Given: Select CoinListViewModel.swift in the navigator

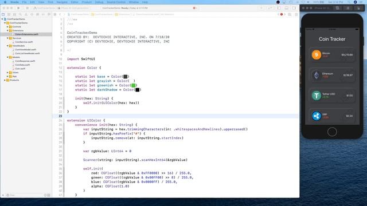Looking at the screenshot, I should [x=28, y=53].
